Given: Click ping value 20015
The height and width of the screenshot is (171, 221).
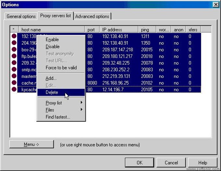Looking at the screenshot, I should point(147,50).
